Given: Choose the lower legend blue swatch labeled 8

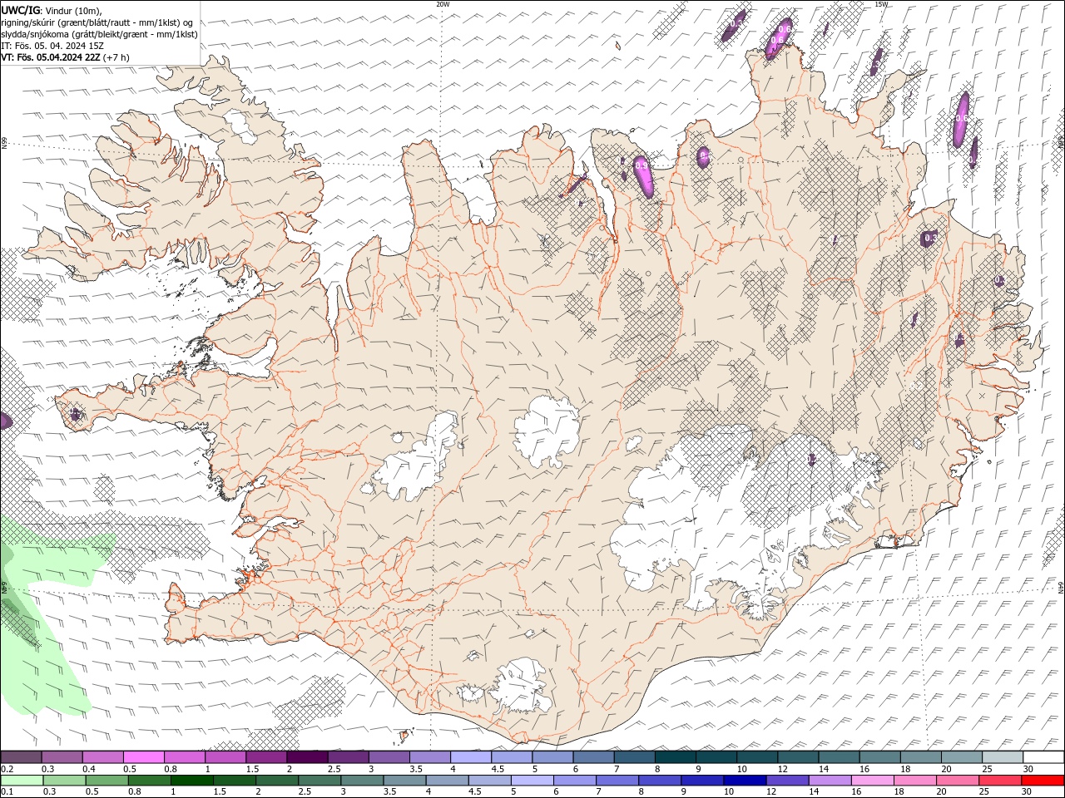Looking at the screenshot, I should [x=659, y=781].
